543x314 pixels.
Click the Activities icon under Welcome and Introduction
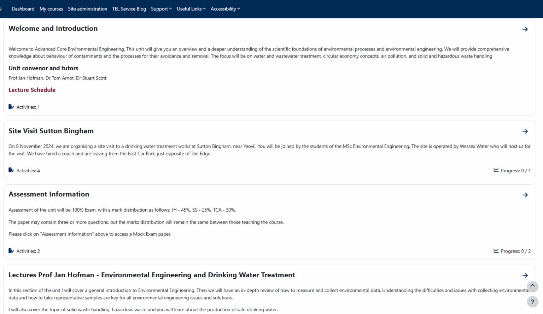[x=11, y=106]
